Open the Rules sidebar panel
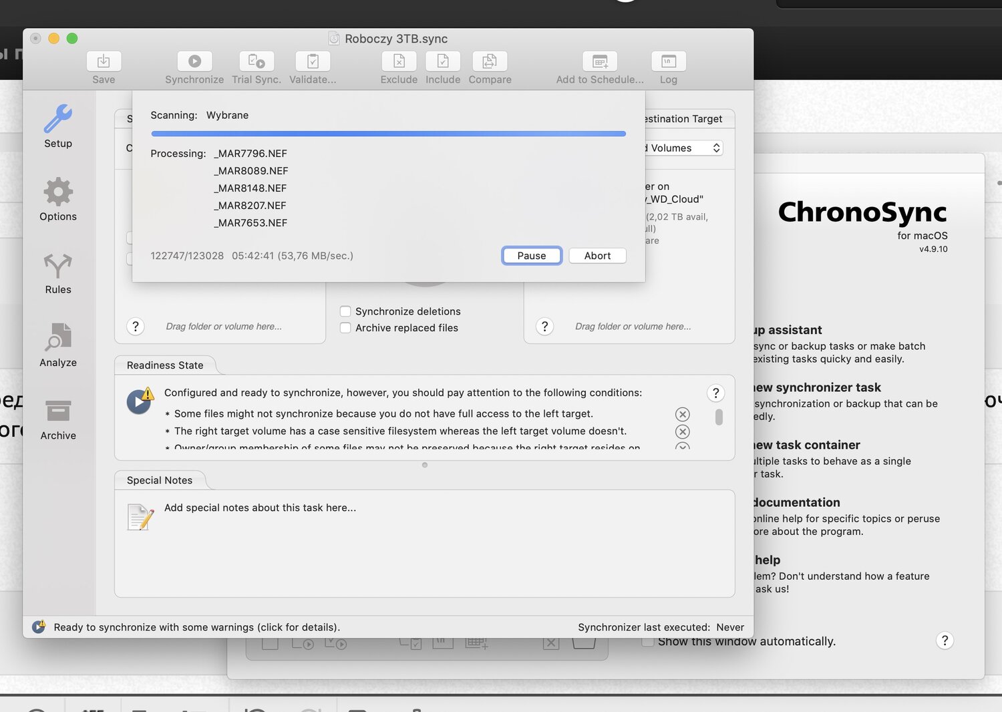The height and width of the screenshot is (712, 1002). point(58,273)
